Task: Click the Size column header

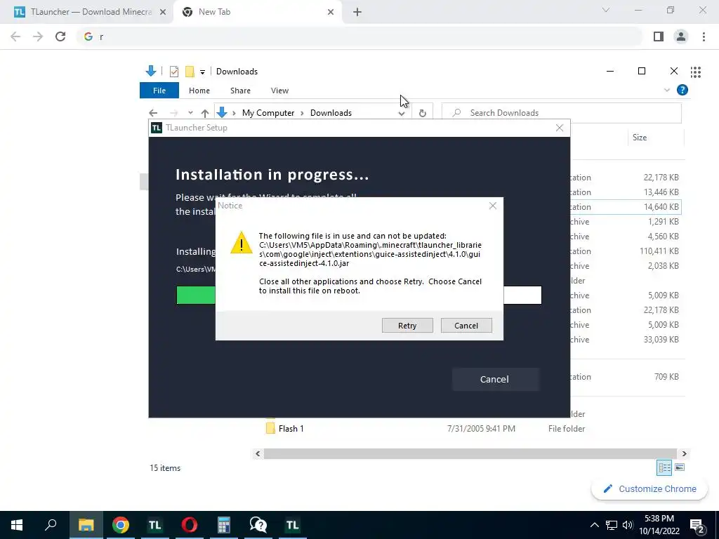Action: (x=640, y=138)
